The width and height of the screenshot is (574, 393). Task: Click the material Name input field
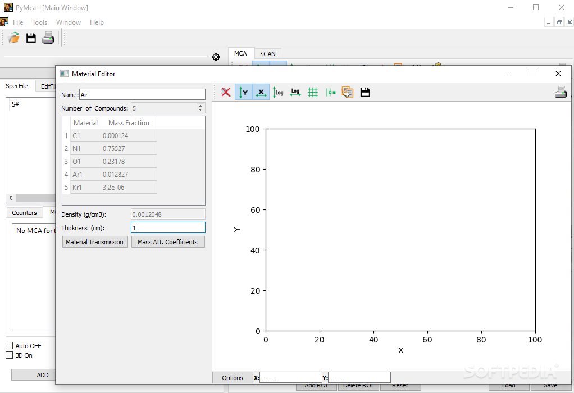pyautogui.click(x=142, y=94)
